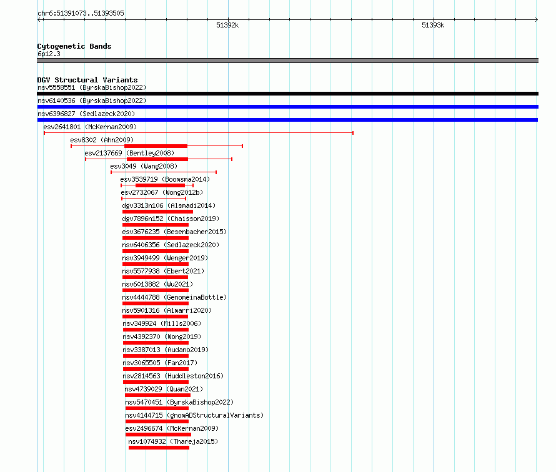This screenshot has width=556, height=472.
Task: Click nsv3949499 (Wenger2019) label
Action: click(x=165, y=258)
